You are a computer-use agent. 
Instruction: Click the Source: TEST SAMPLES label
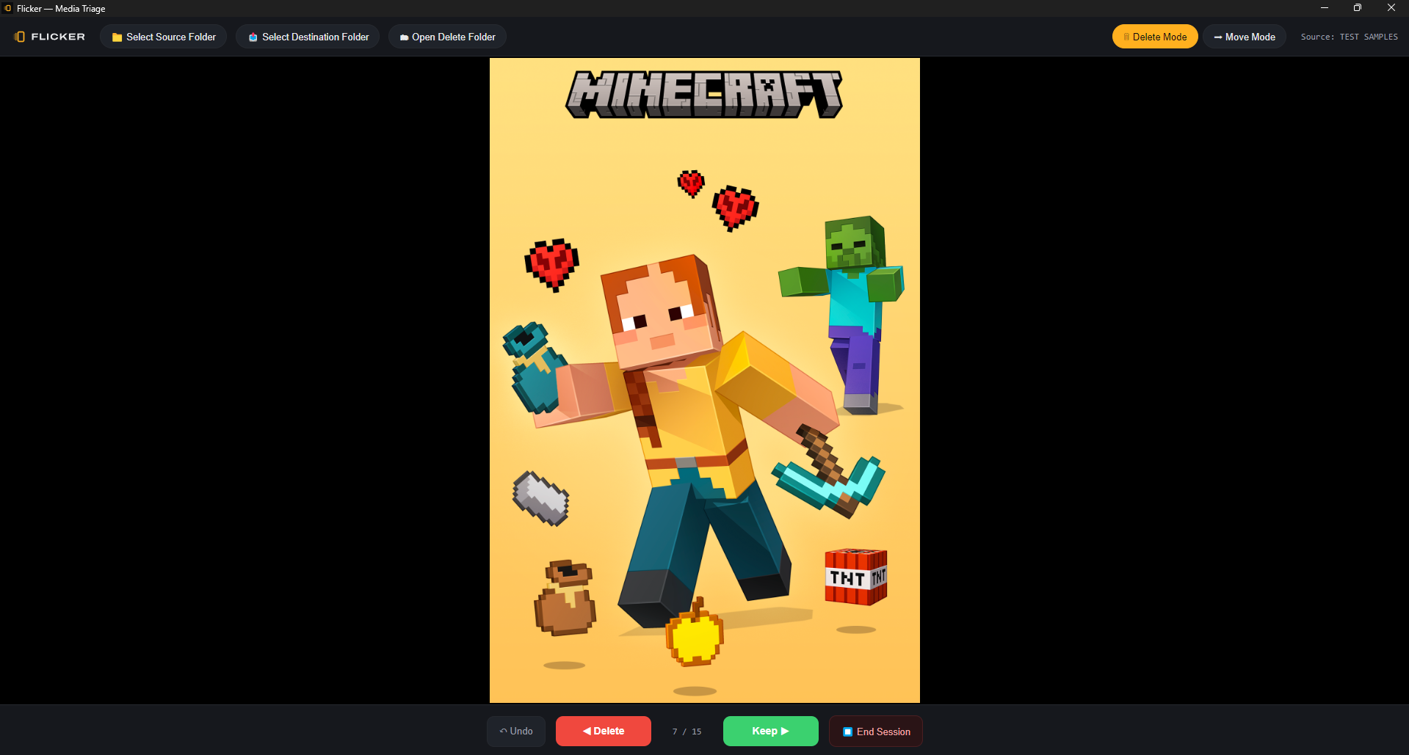tap(1350, 37)
